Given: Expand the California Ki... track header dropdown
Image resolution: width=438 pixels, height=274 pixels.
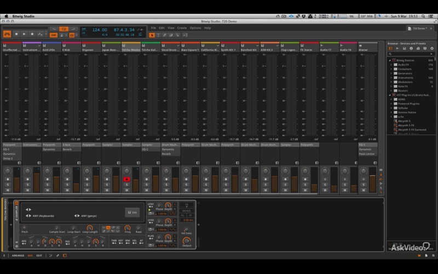Looking at the screenshot, I should (217, 45).
